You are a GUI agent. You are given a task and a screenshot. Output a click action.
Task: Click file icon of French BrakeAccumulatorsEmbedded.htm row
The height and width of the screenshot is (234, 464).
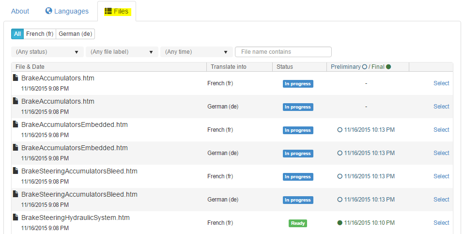point(15,125)
